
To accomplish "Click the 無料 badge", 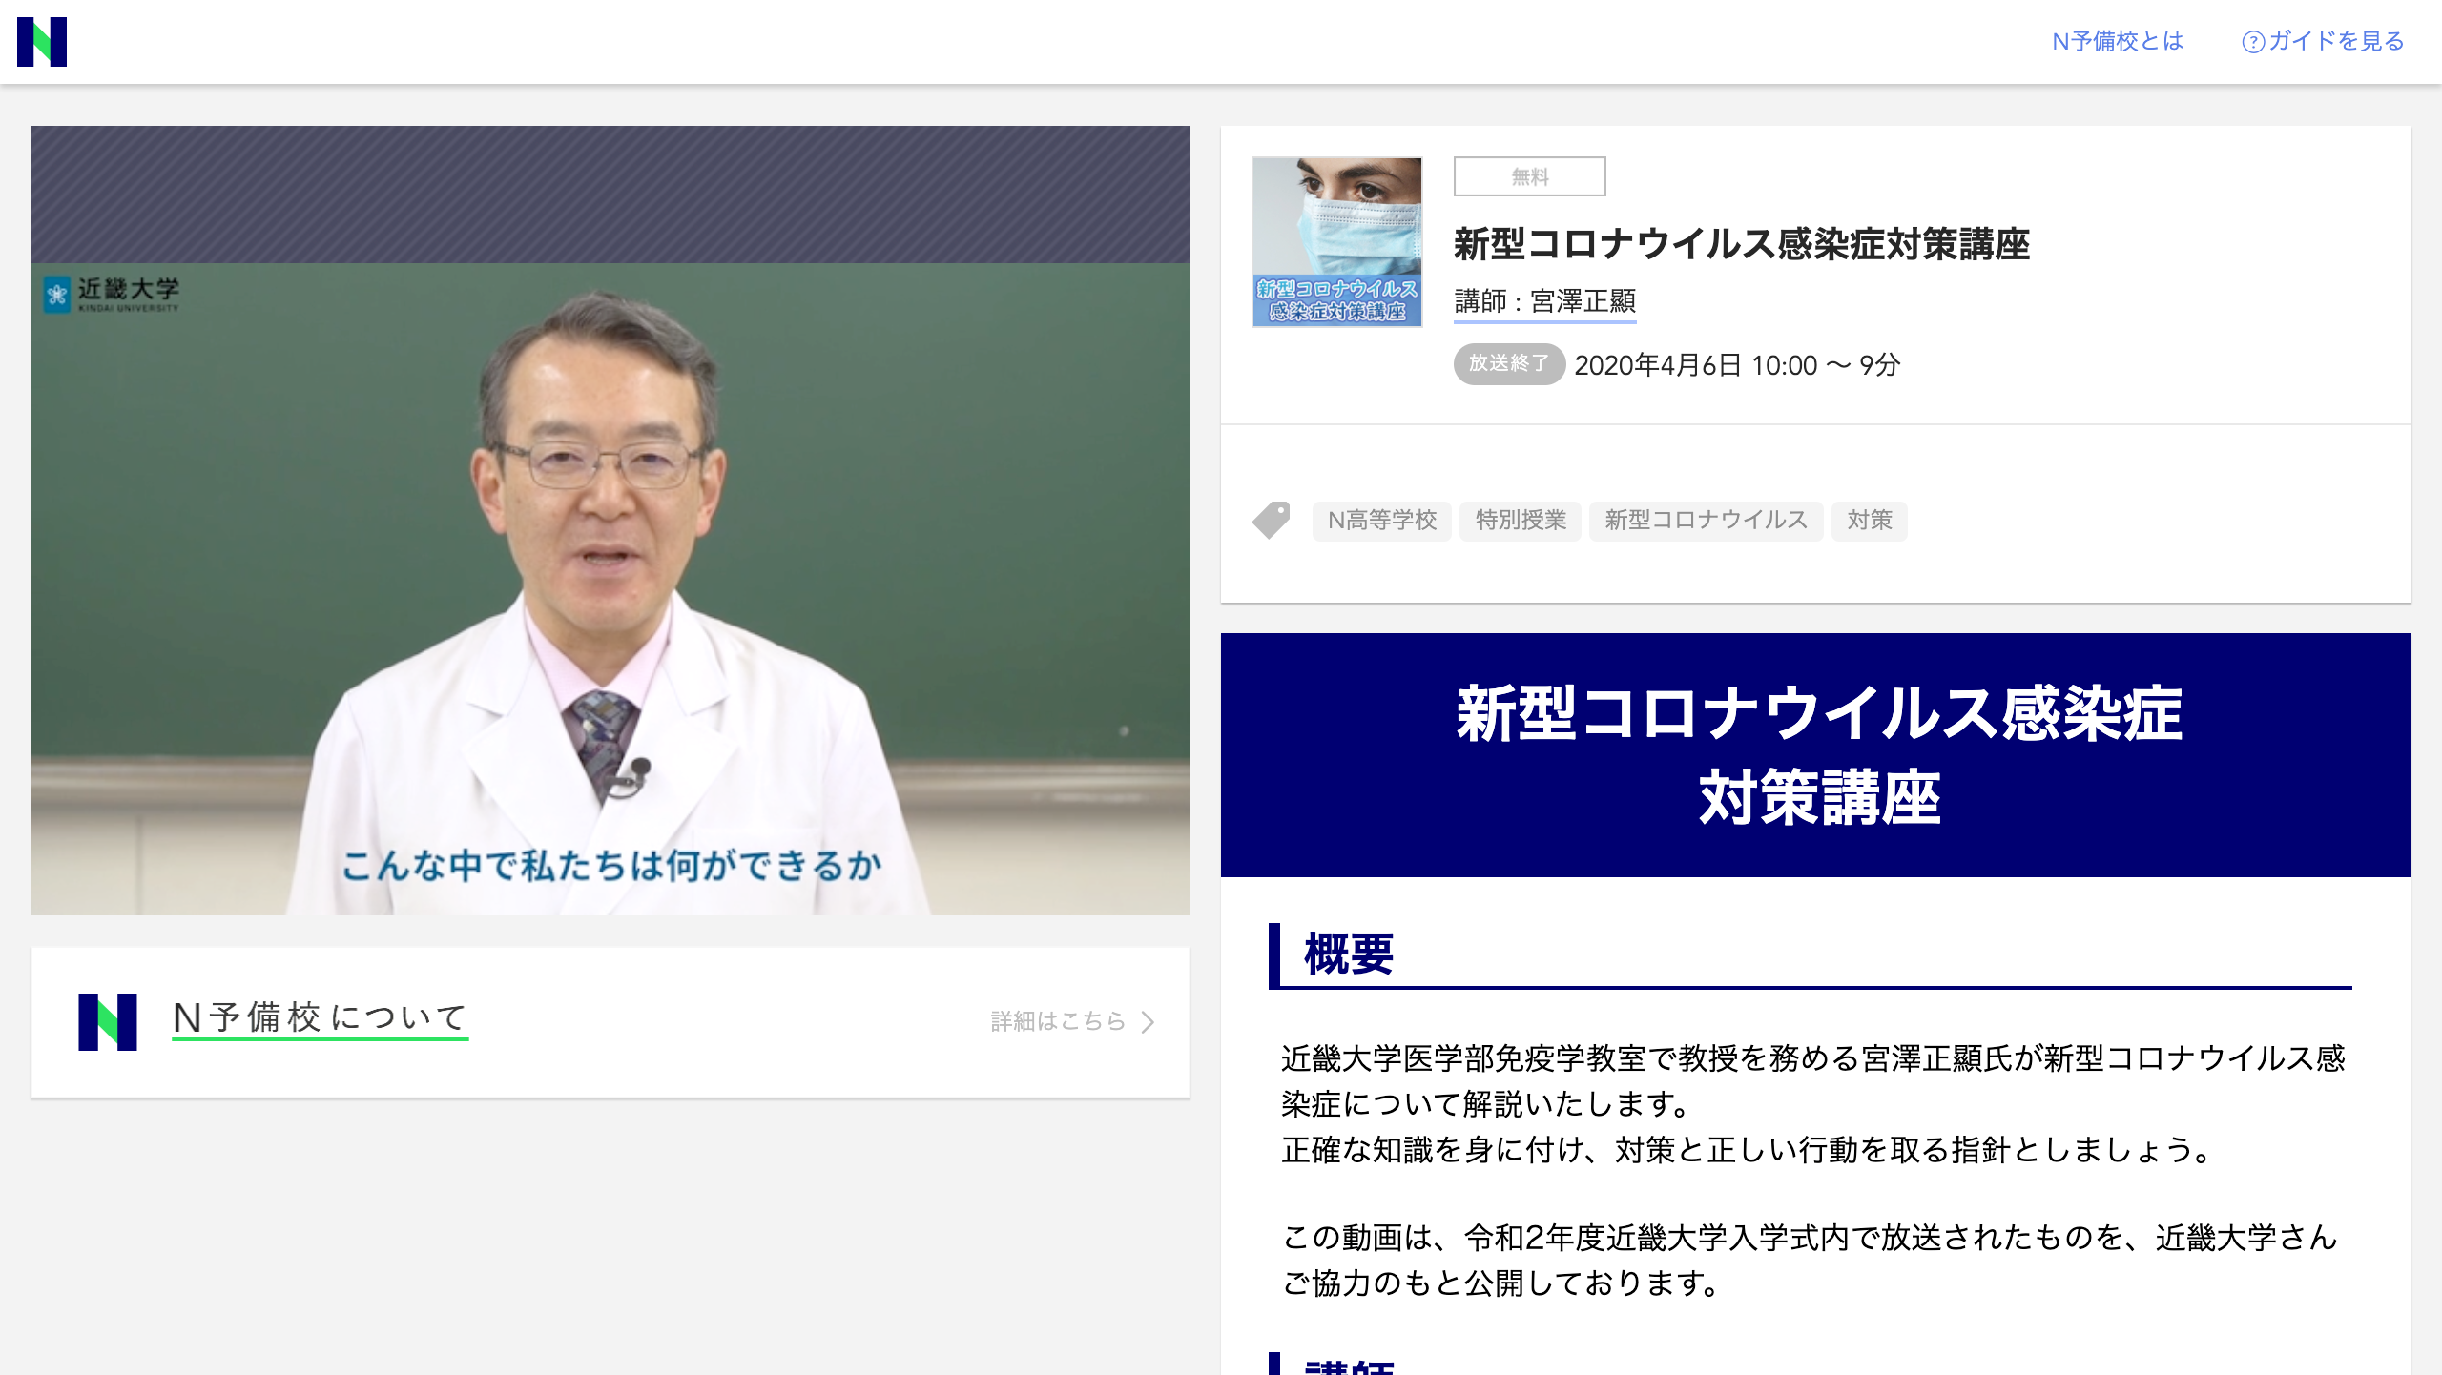I will 1529,176.
